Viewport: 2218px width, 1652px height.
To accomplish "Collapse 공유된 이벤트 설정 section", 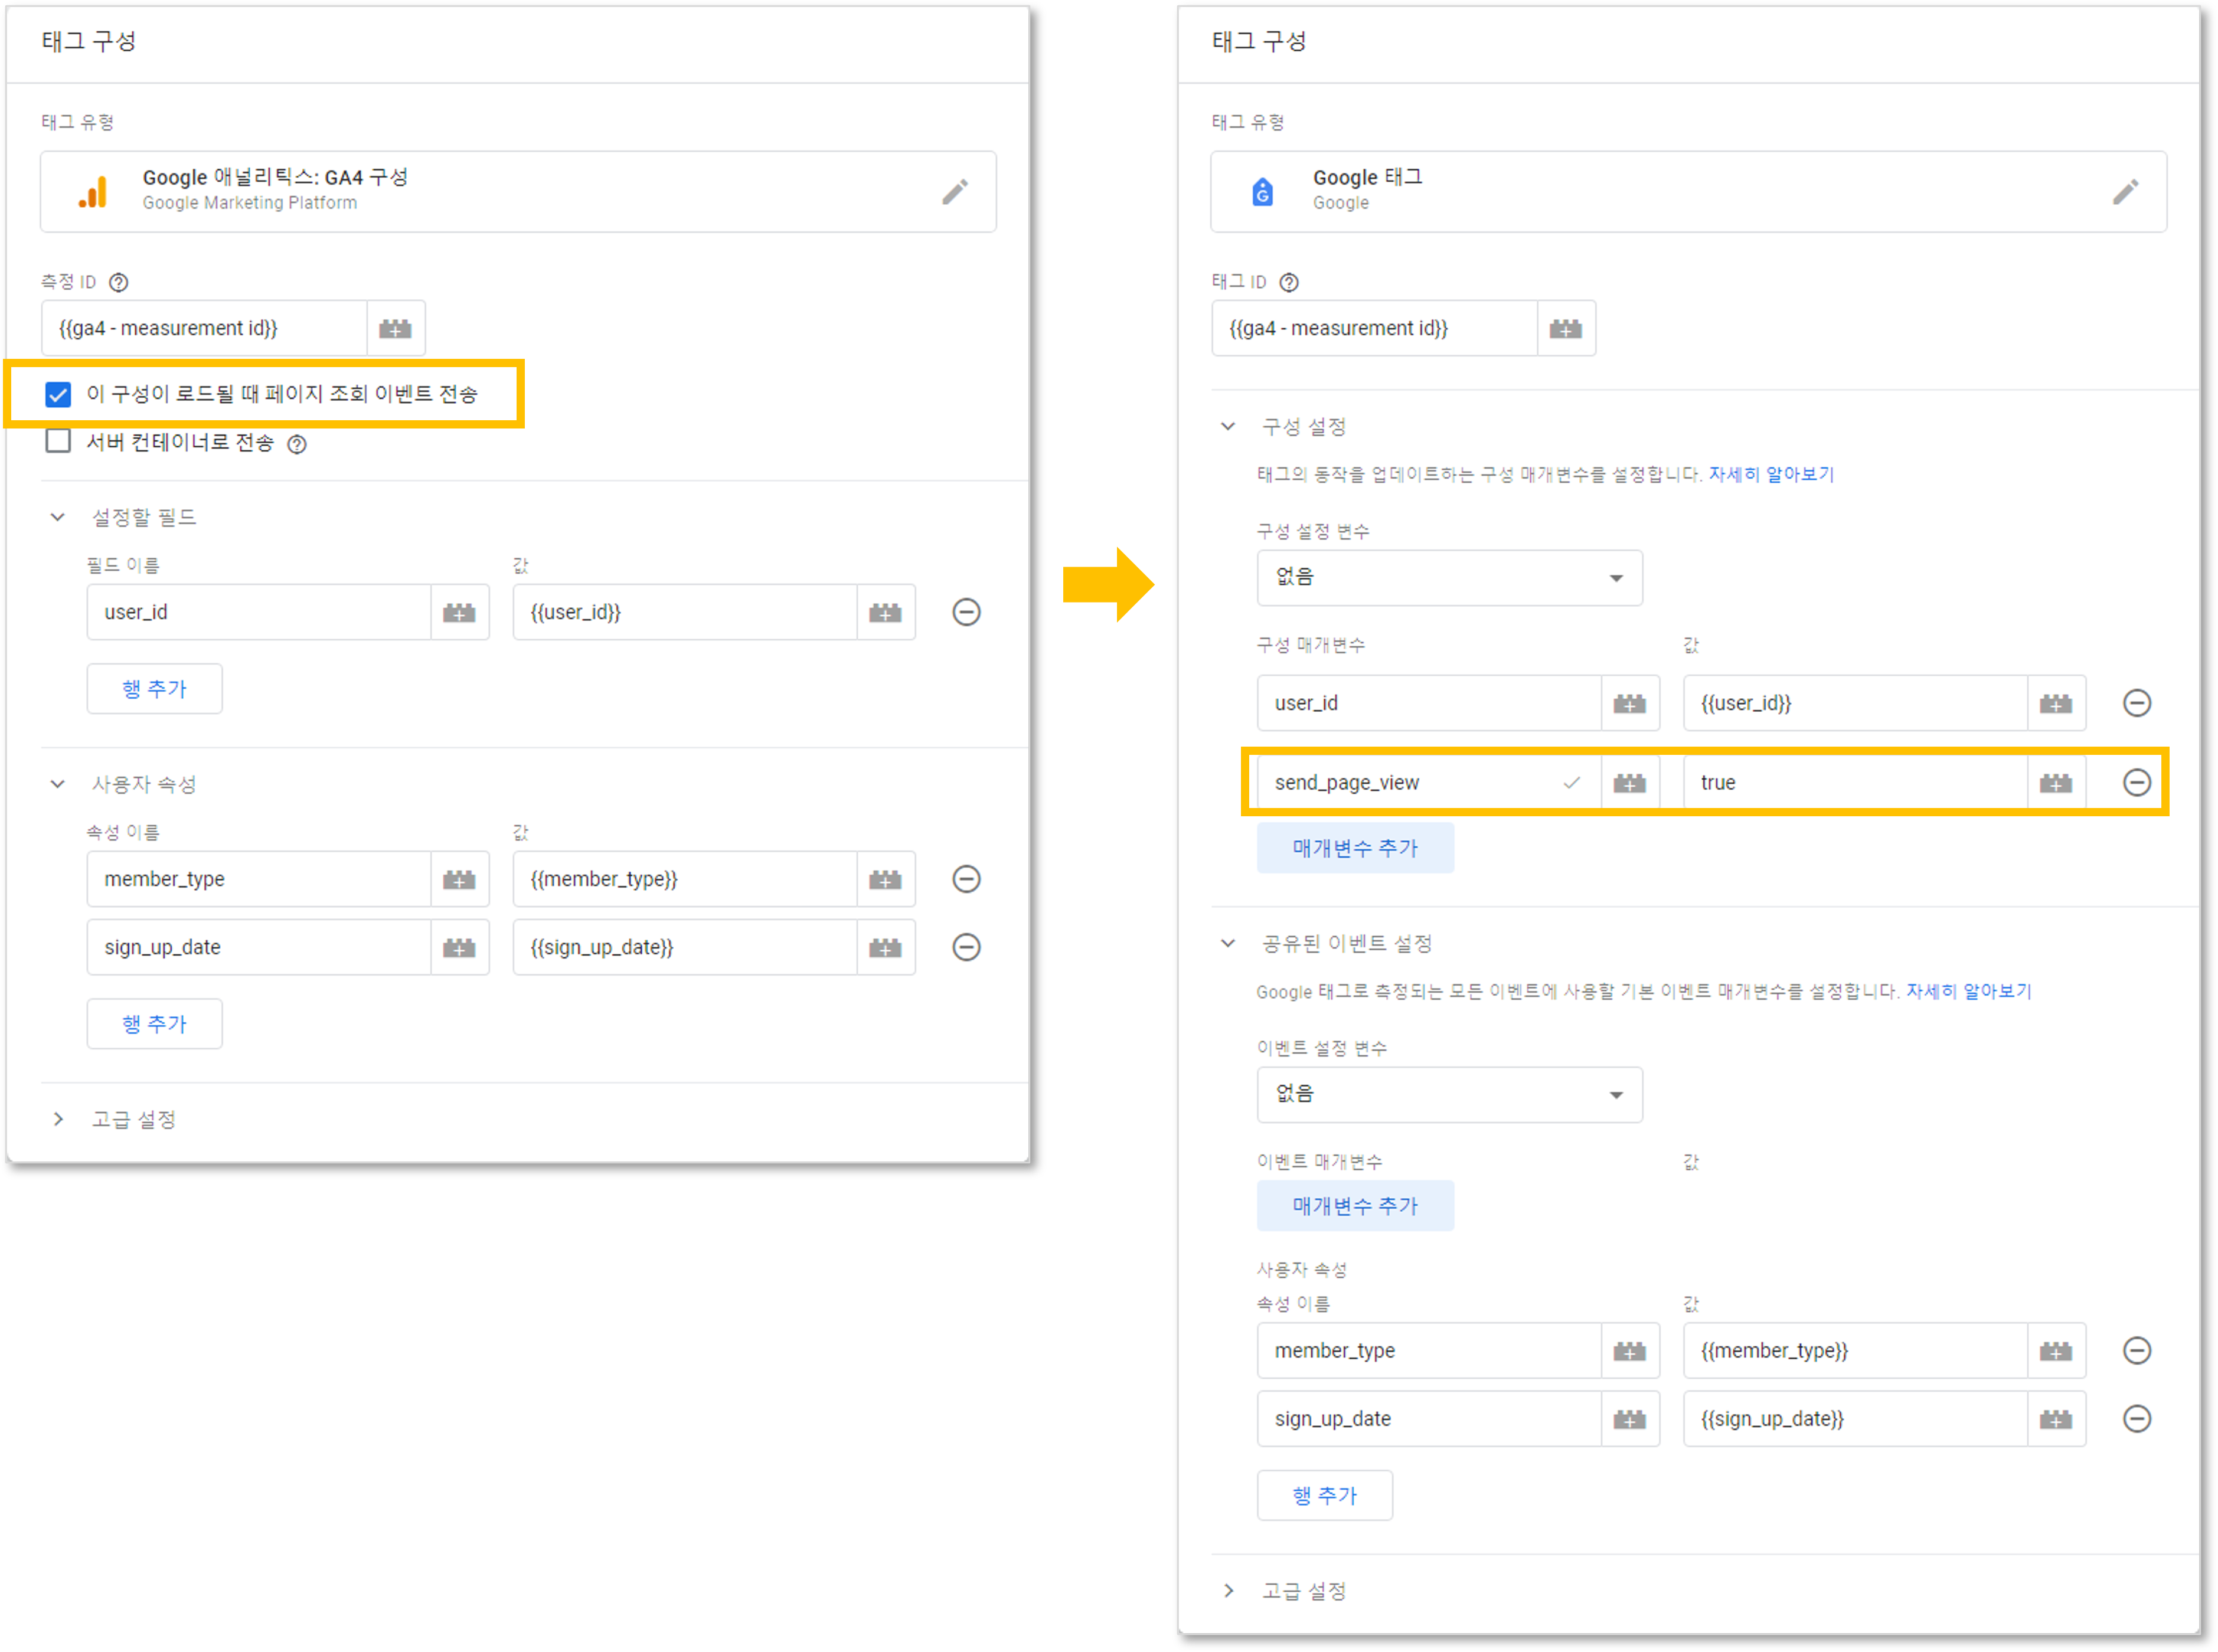I will click(x=1228, y=943).
